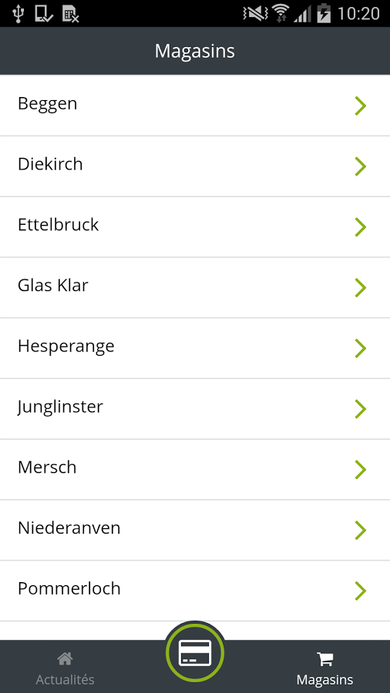
Task: Tap the Wi-Fi status icon
Action: coord(280,13)
